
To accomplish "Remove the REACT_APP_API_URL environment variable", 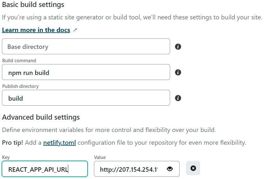I will pos(193,168).
